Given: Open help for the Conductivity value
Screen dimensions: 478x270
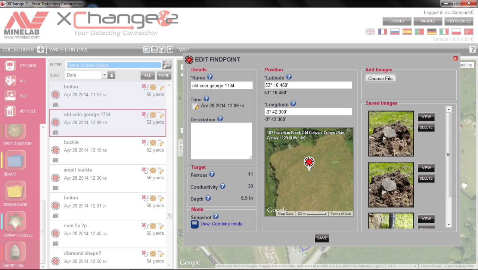Looking at the screenshot, I should [x=223, y=186].
